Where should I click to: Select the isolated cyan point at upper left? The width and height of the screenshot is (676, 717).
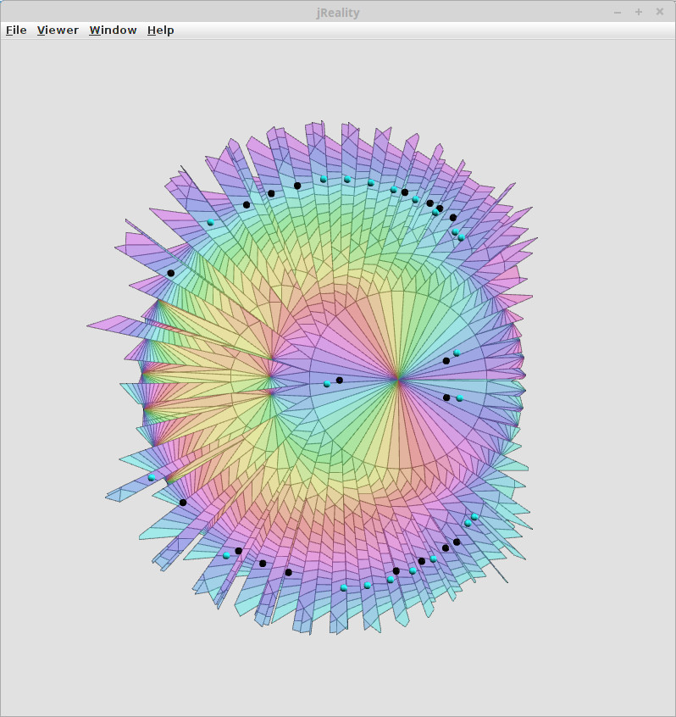tap(211, 222)
